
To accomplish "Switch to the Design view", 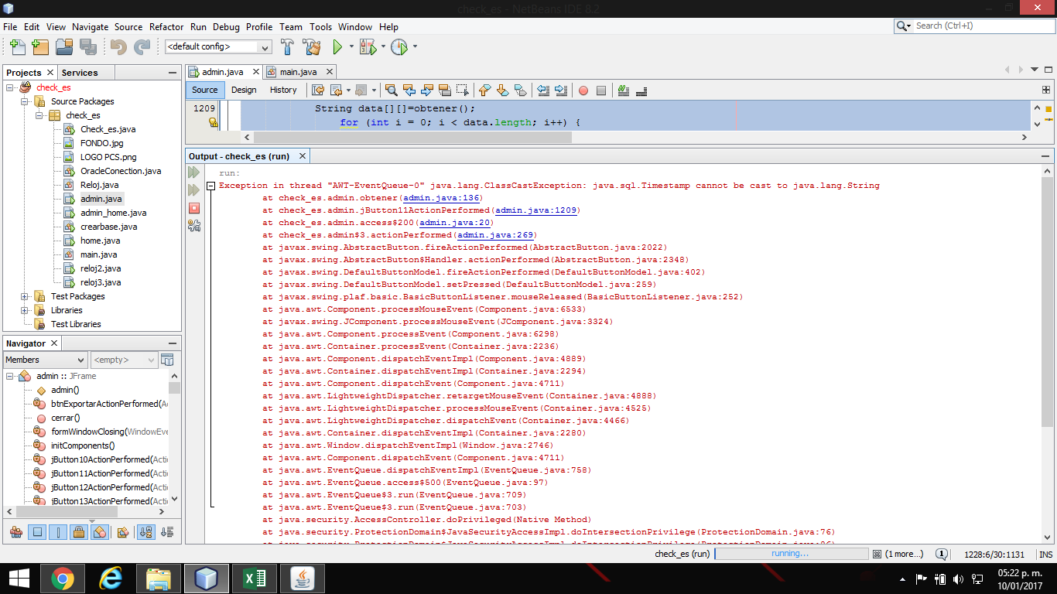I will point(244,90).
